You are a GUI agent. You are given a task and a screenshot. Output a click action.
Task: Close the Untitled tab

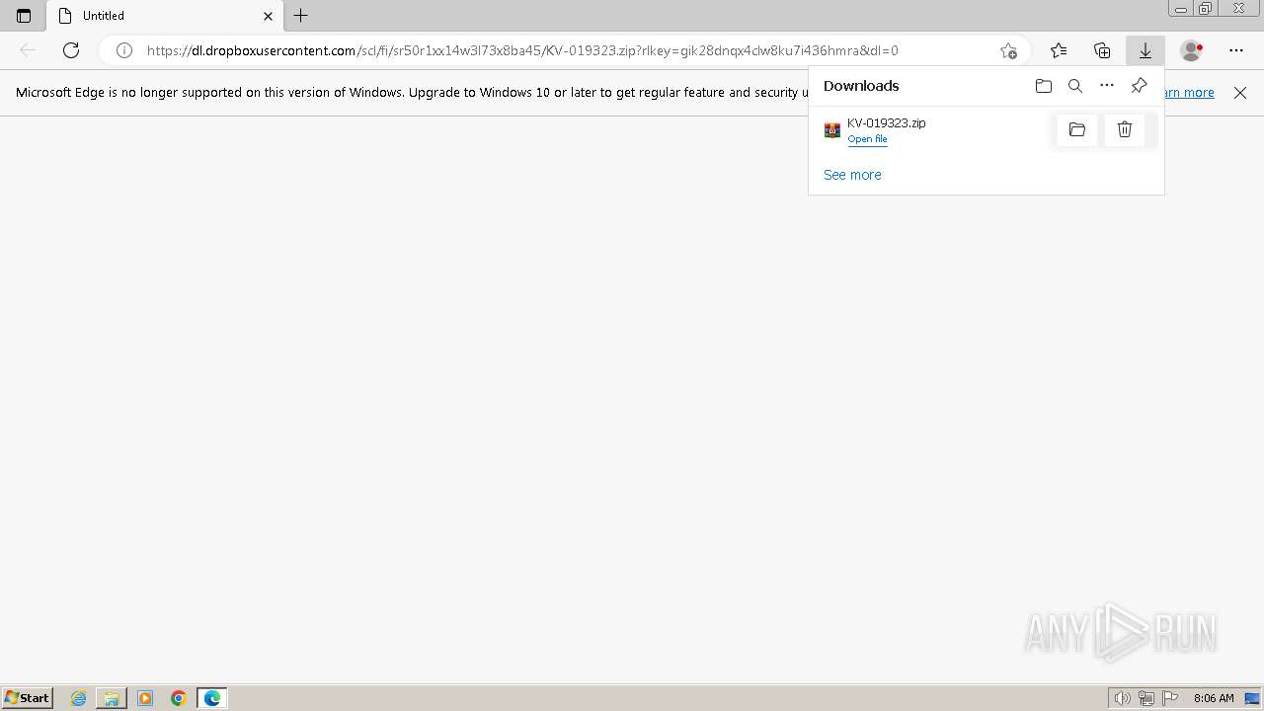[x=268, y=16]
